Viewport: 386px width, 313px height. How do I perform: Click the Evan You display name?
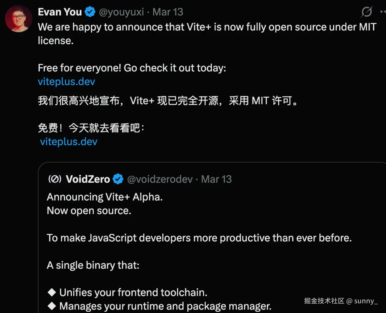point(60,12)
